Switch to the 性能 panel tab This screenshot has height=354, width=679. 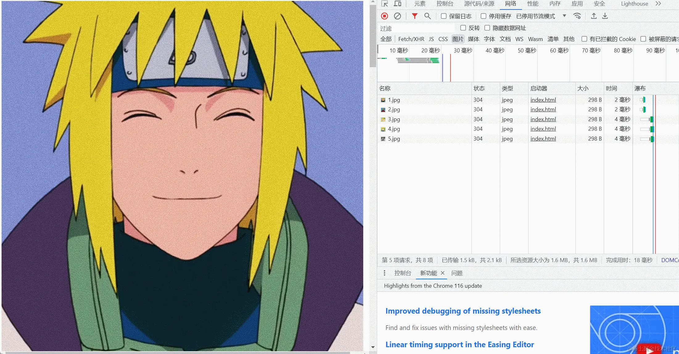pyautogui.click(x=533, y=4)
